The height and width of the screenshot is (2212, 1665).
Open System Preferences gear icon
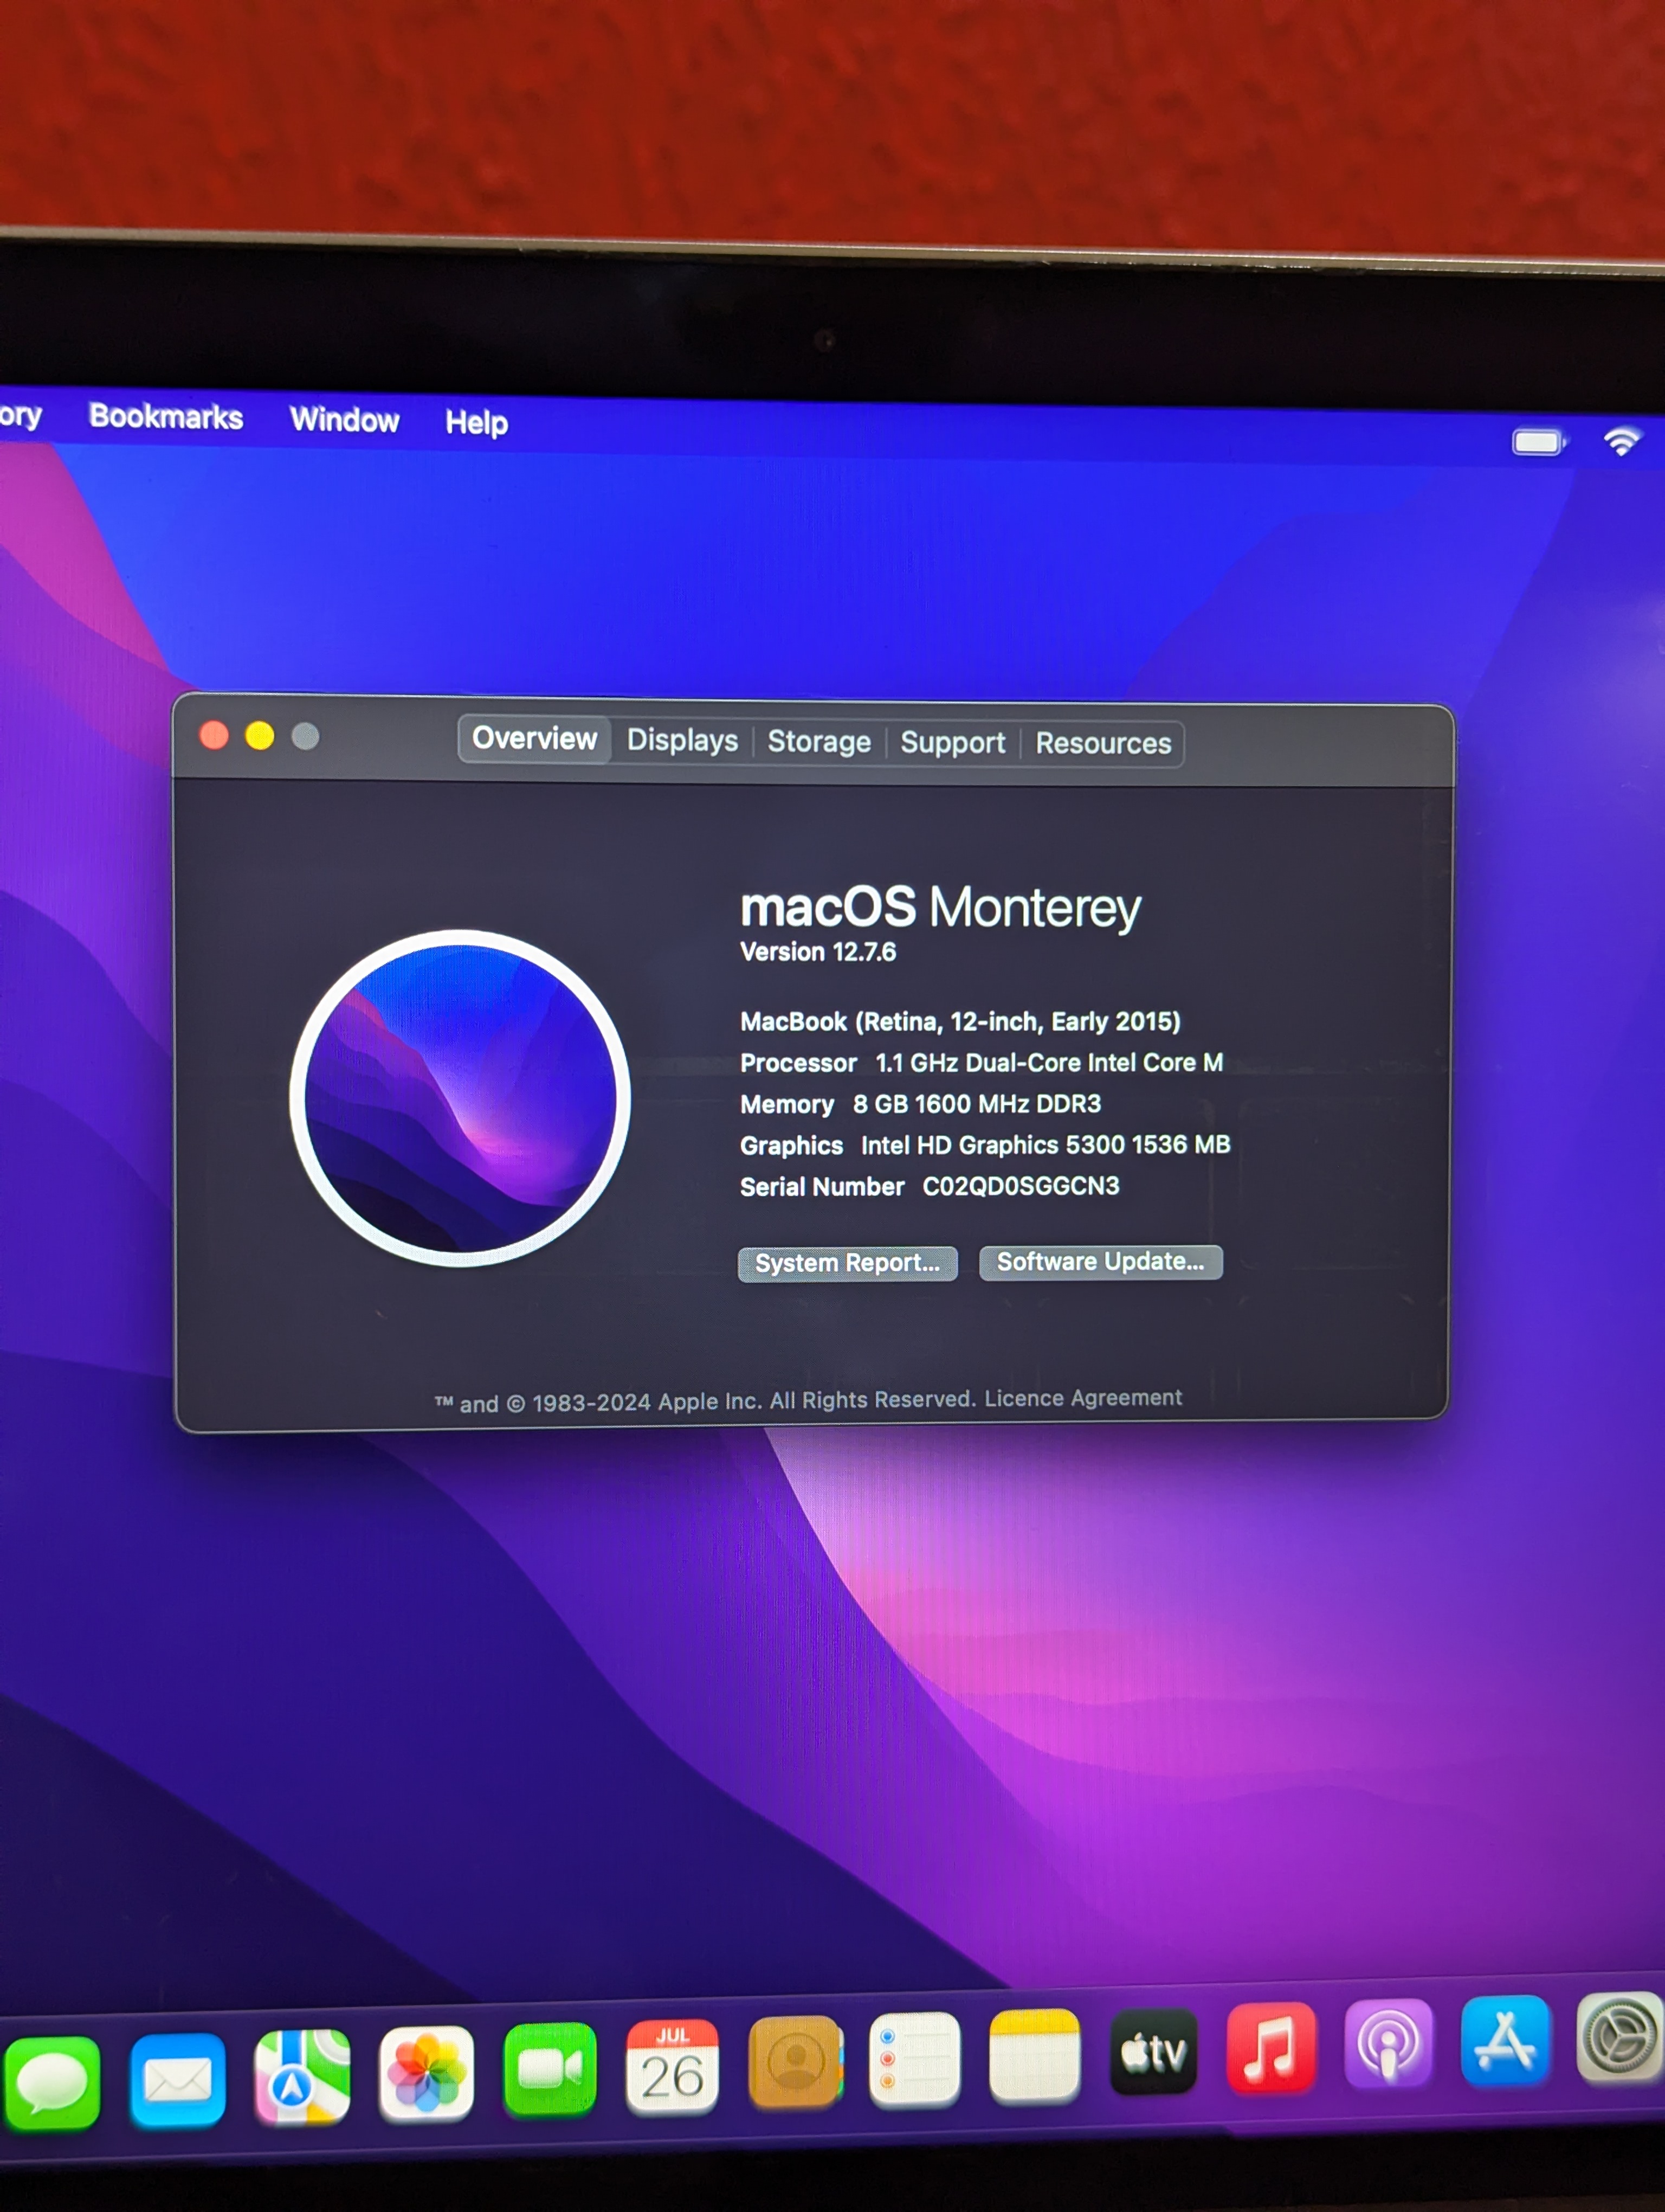(1621, 2037)
